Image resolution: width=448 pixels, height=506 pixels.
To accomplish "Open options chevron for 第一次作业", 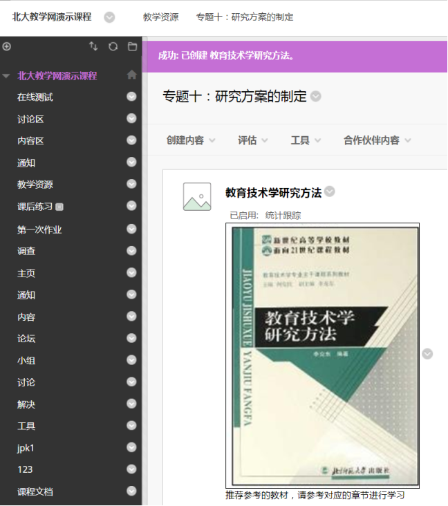I will [x=131, y=229].
